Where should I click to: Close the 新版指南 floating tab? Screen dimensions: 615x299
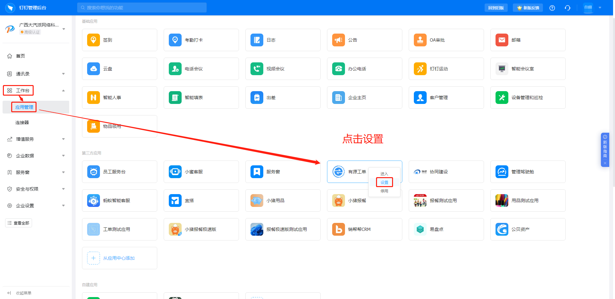tap(605, 163)
